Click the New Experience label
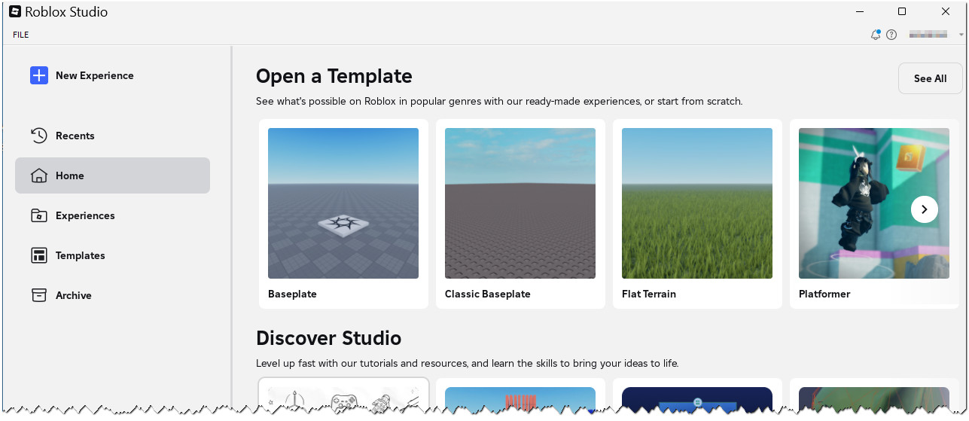 coord(95,75)
